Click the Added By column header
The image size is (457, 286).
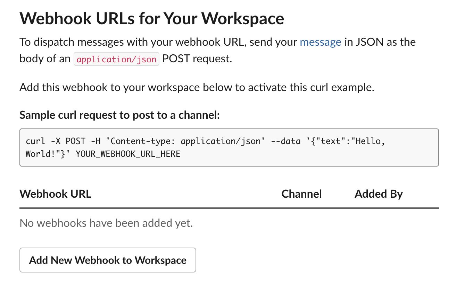(378, 194)
